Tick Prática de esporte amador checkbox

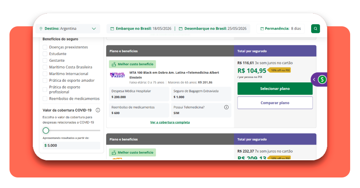(x=45, y=80)
